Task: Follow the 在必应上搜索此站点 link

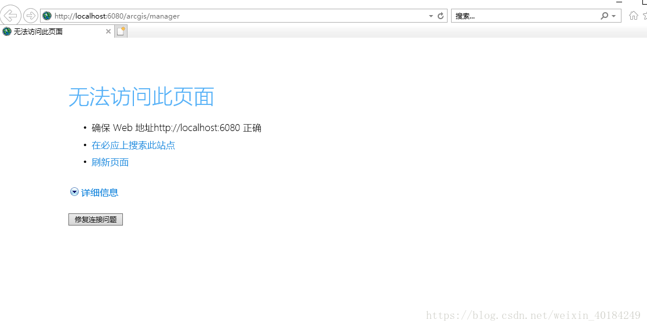Action: coord(133,146)
